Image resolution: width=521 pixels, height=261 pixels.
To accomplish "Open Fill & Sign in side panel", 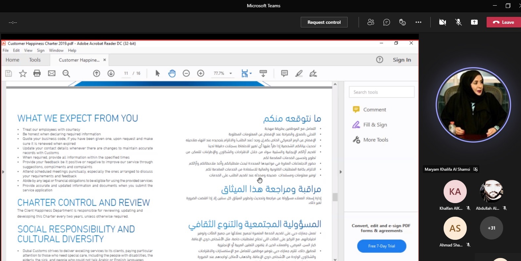I will point(370,125).
